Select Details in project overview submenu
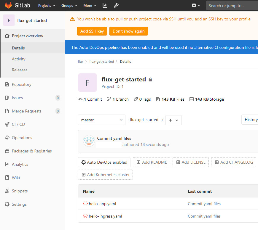The image size is (258, 230). click(x=18, y=48)
